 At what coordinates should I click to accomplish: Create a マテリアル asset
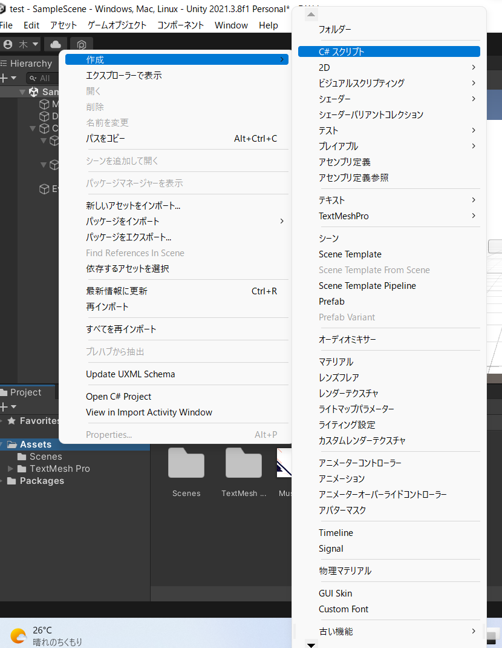point(389,362)
